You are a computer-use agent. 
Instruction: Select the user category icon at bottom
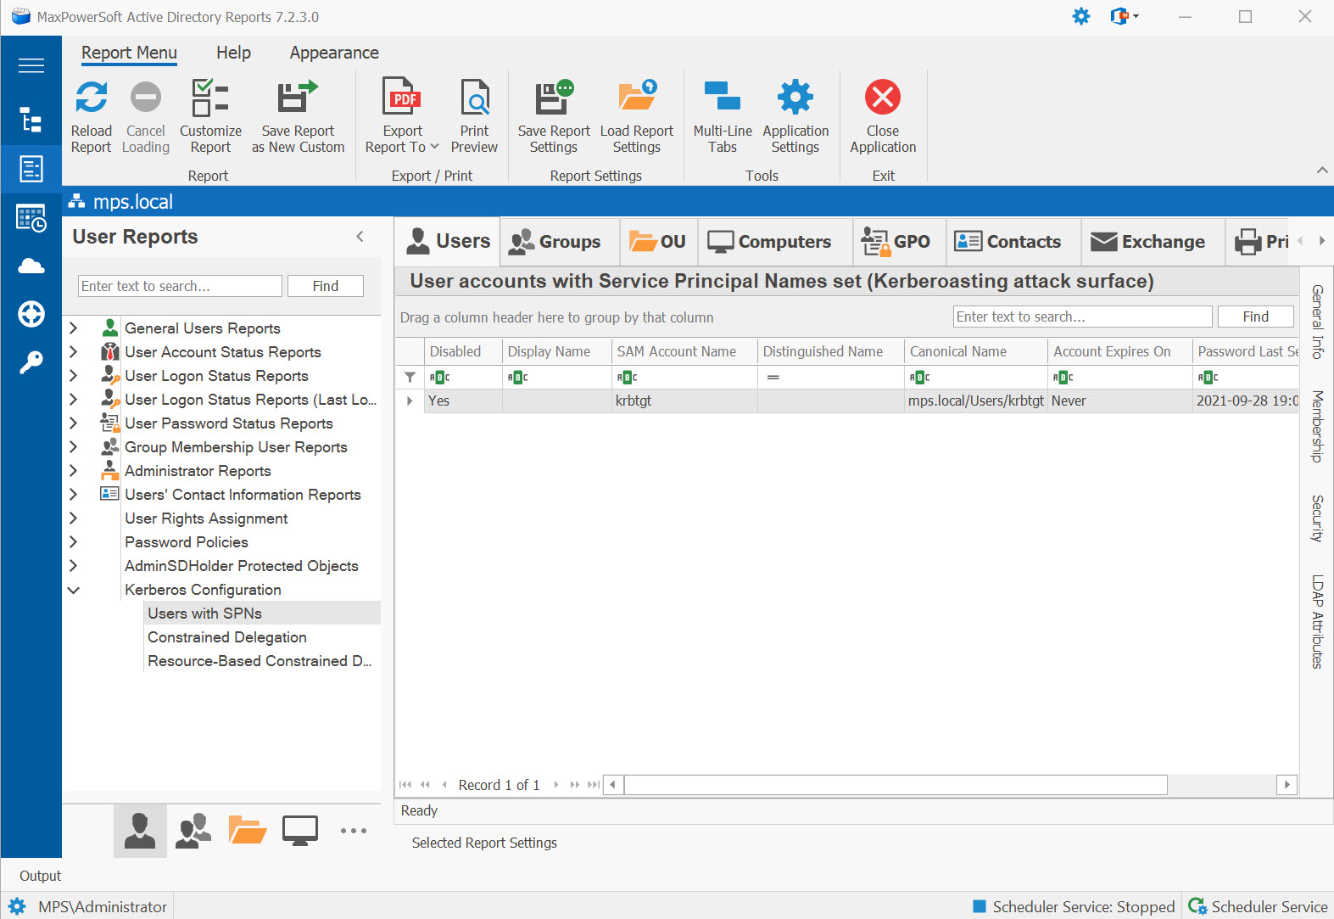140,831
